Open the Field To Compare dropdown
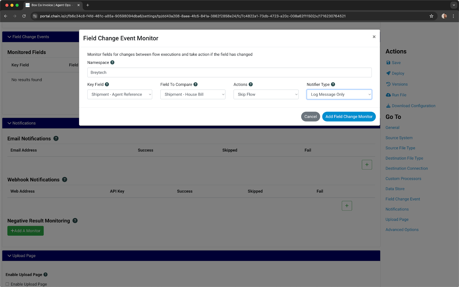The height and width of the screenshot is (287, 459). [193, 94]
